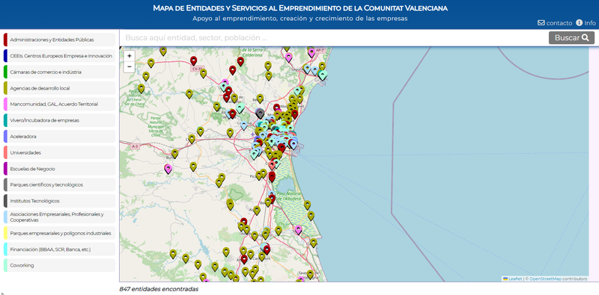599x295 pixels.
Task: Filter by Administraciones y Entidades Públicas
Action: 59,40
